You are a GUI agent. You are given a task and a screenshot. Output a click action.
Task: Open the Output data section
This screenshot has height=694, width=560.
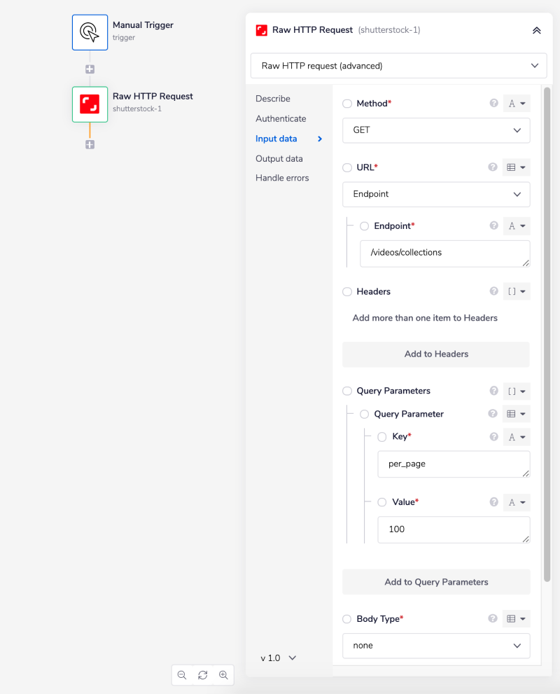point(279,158)
